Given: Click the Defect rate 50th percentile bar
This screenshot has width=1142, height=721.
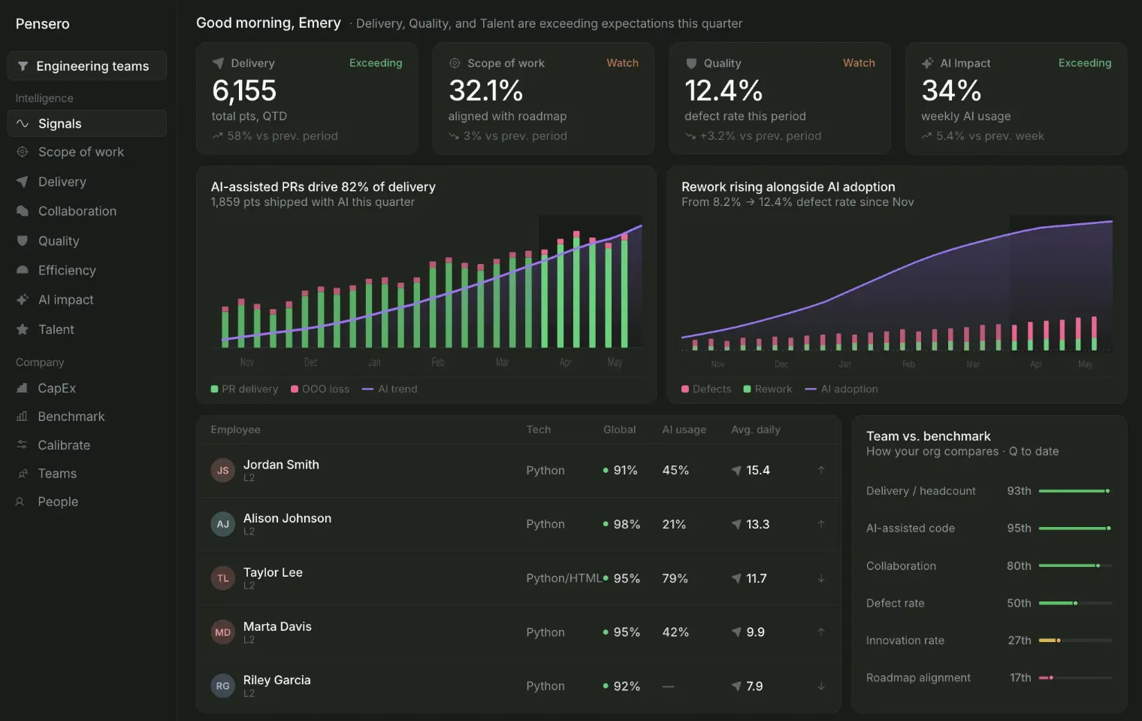Looking at the screenshot, I should [x=1075, y=603].
